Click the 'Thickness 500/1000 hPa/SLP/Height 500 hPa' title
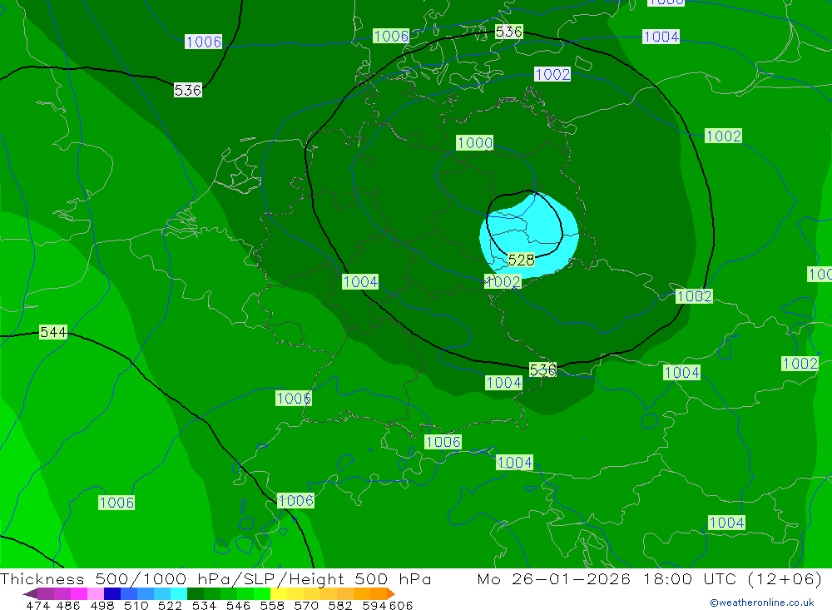 pos(215,578)
